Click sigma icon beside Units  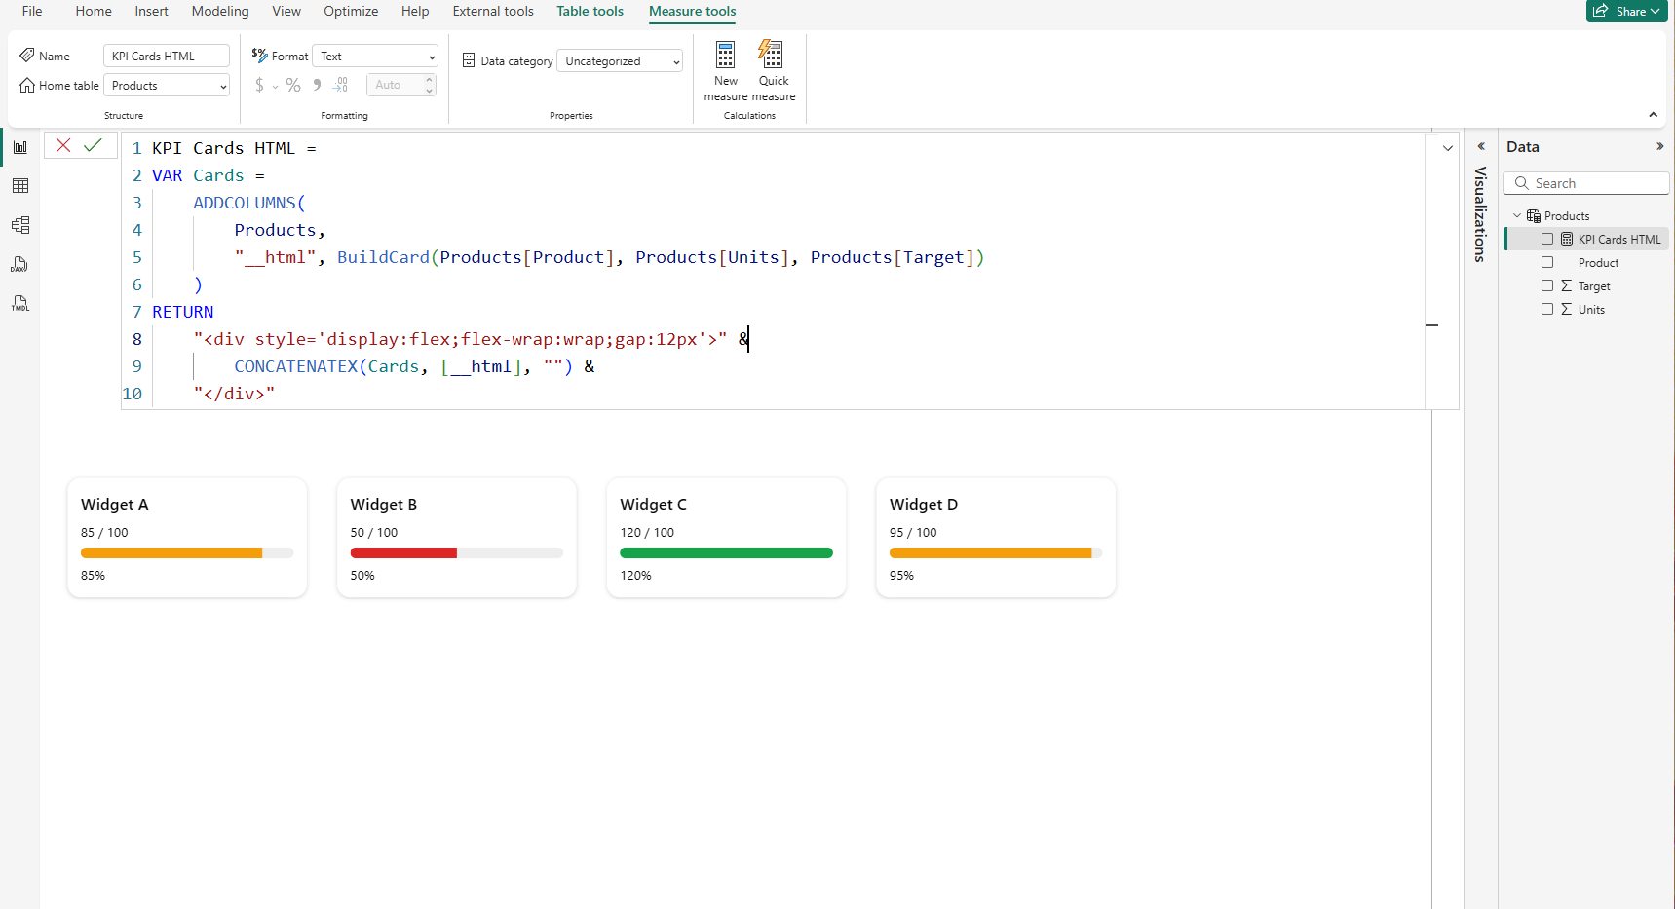[1567, 309]
